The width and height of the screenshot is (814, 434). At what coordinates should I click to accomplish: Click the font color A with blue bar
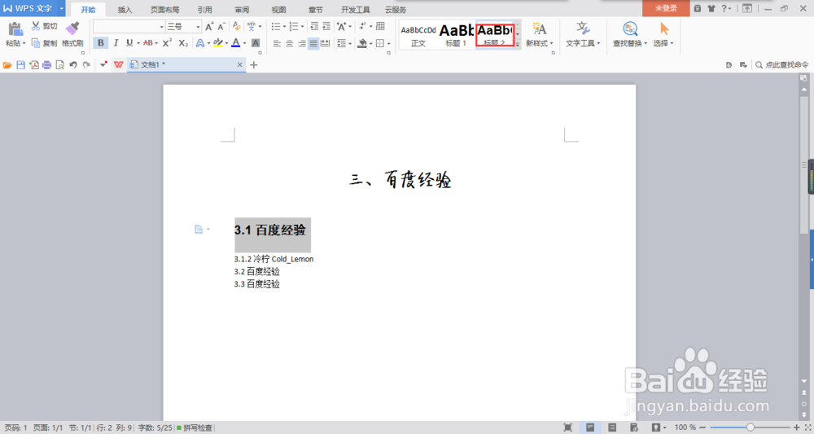[236, 43]
